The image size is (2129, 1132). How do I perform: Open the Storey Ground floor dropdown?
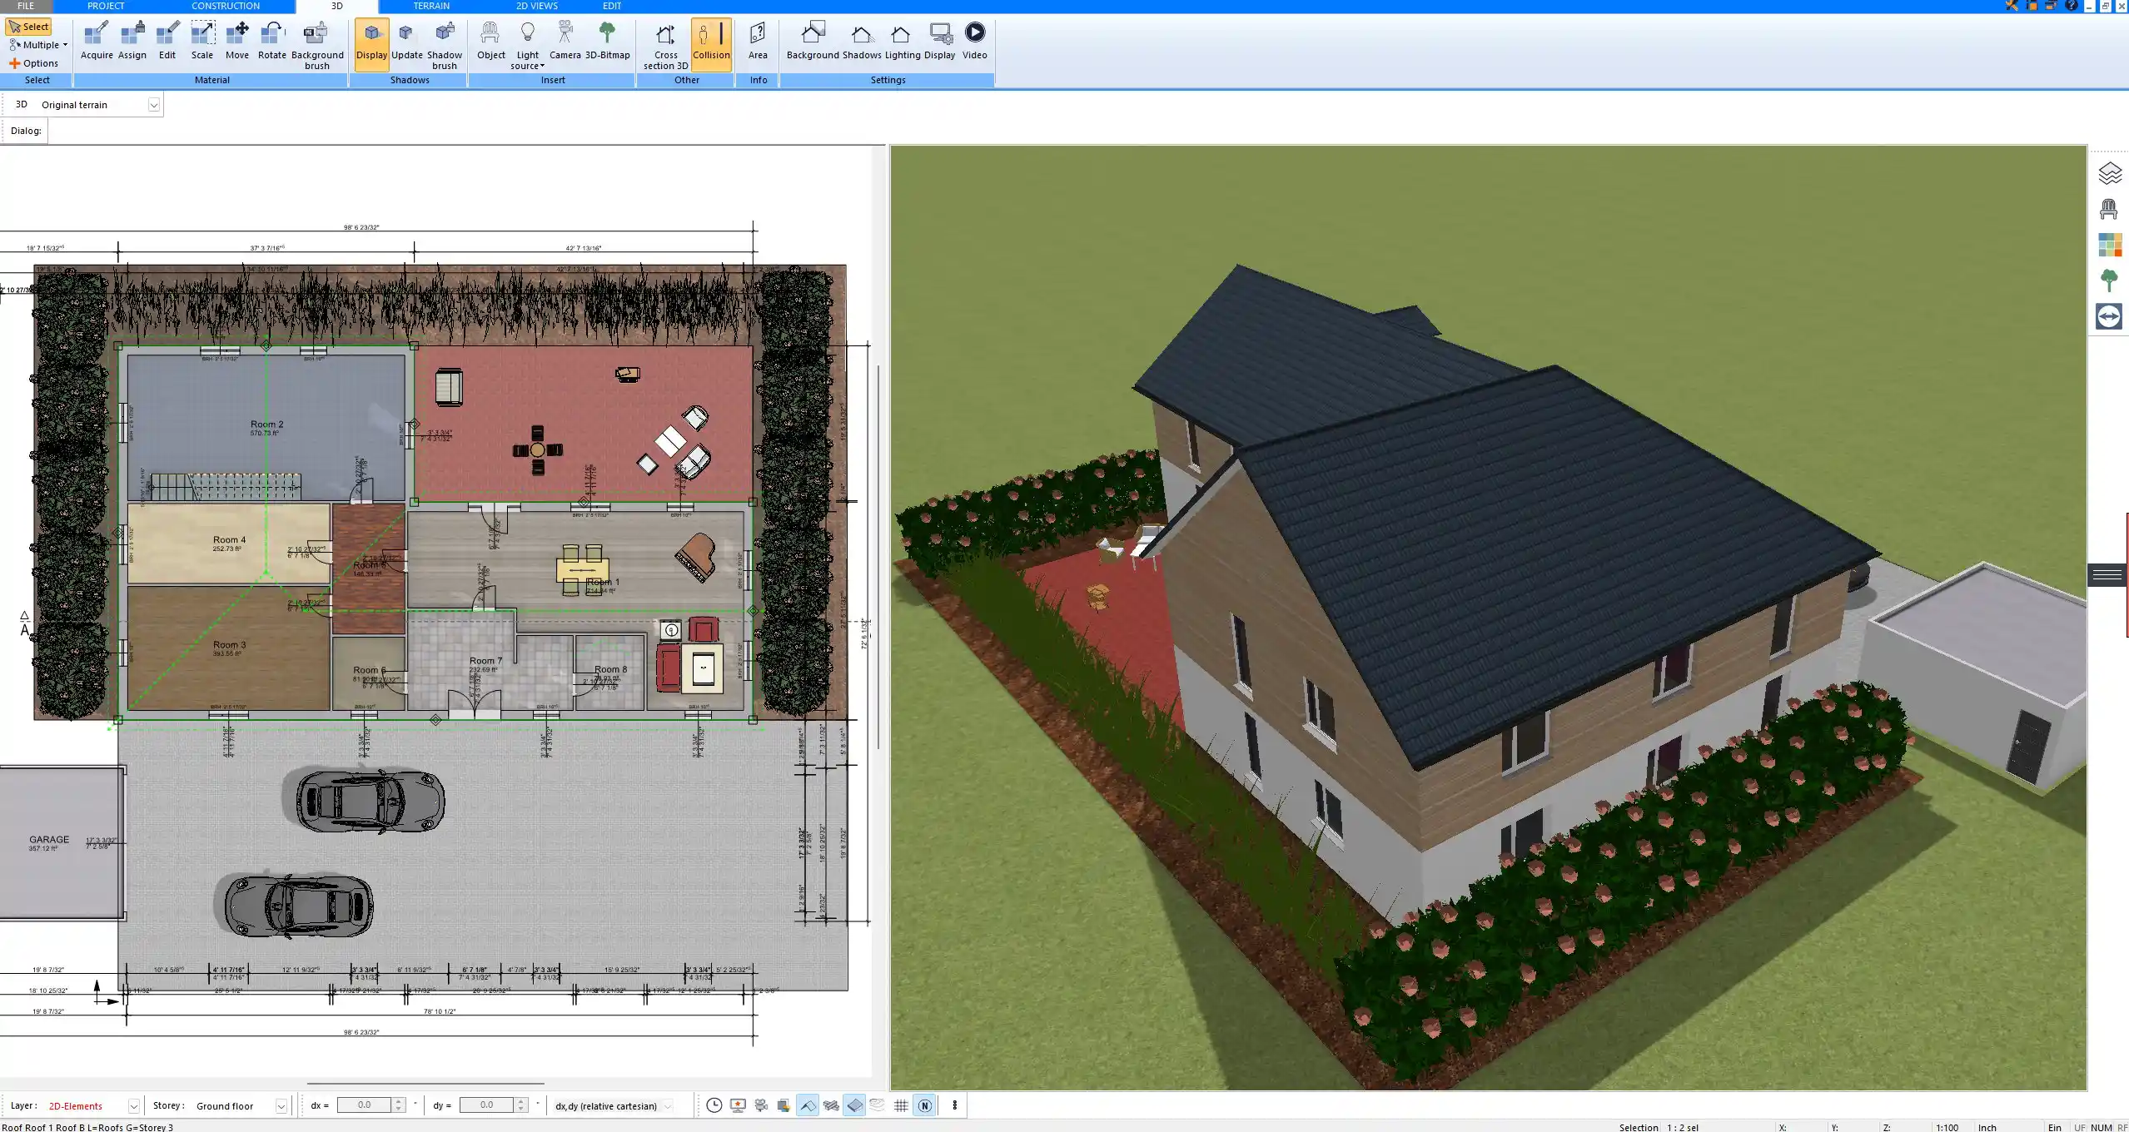pos(281,1106)
